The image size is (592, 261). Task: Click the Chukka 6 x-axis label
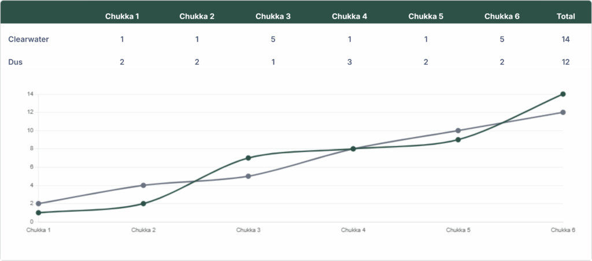click(x=562, y=230)
